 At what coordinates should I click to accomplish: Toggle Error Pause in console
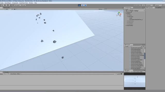coord(13,74)
